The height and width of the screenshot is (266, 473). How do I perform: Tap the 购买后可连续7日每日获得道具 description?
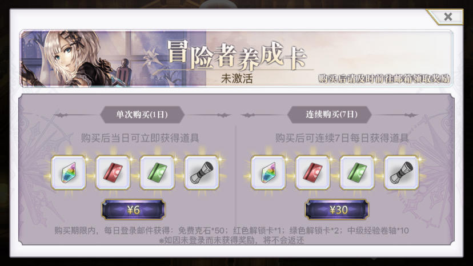(342, 138)
